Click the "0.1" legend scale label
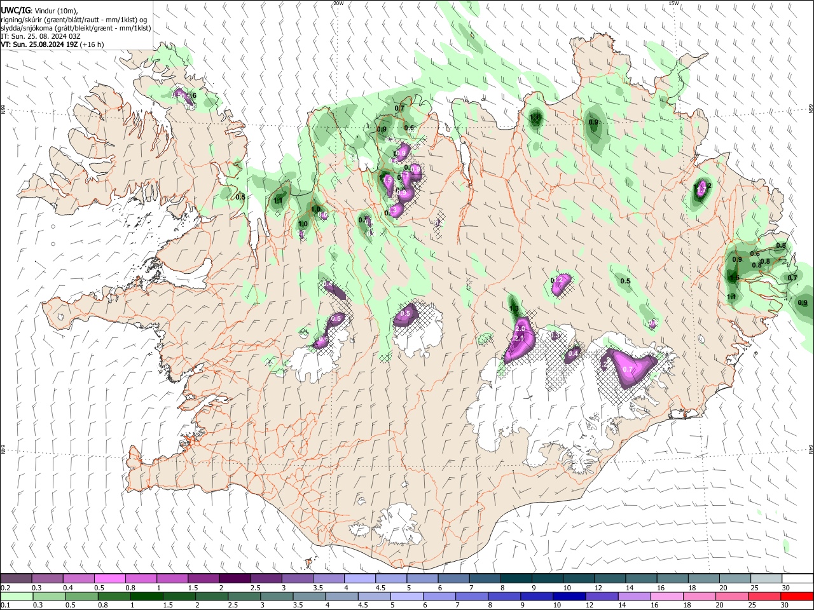Viewport: 814px width, 610px height. pyautogui.click(x=4, y=605)
